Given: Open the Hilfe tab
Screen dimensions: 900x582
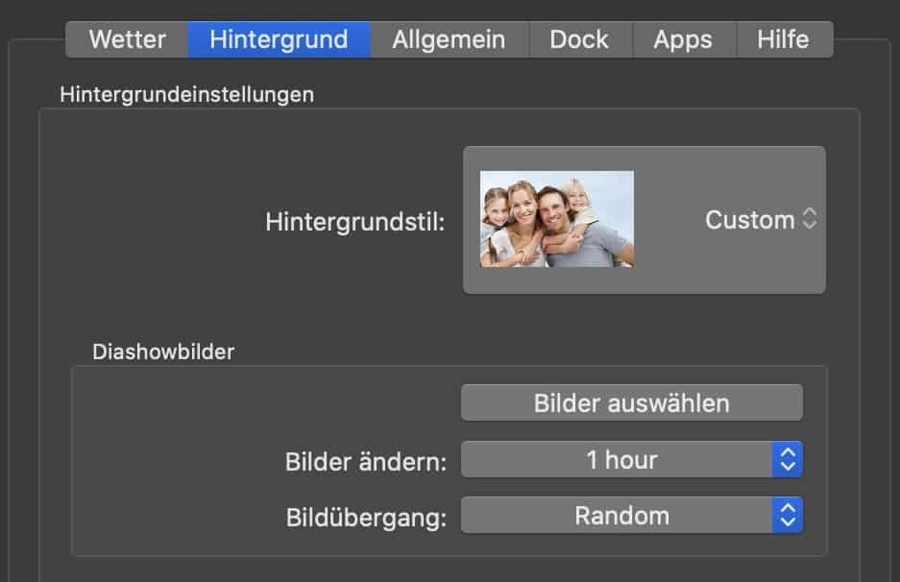Looking at the screenshot, I should pos(783,40).
